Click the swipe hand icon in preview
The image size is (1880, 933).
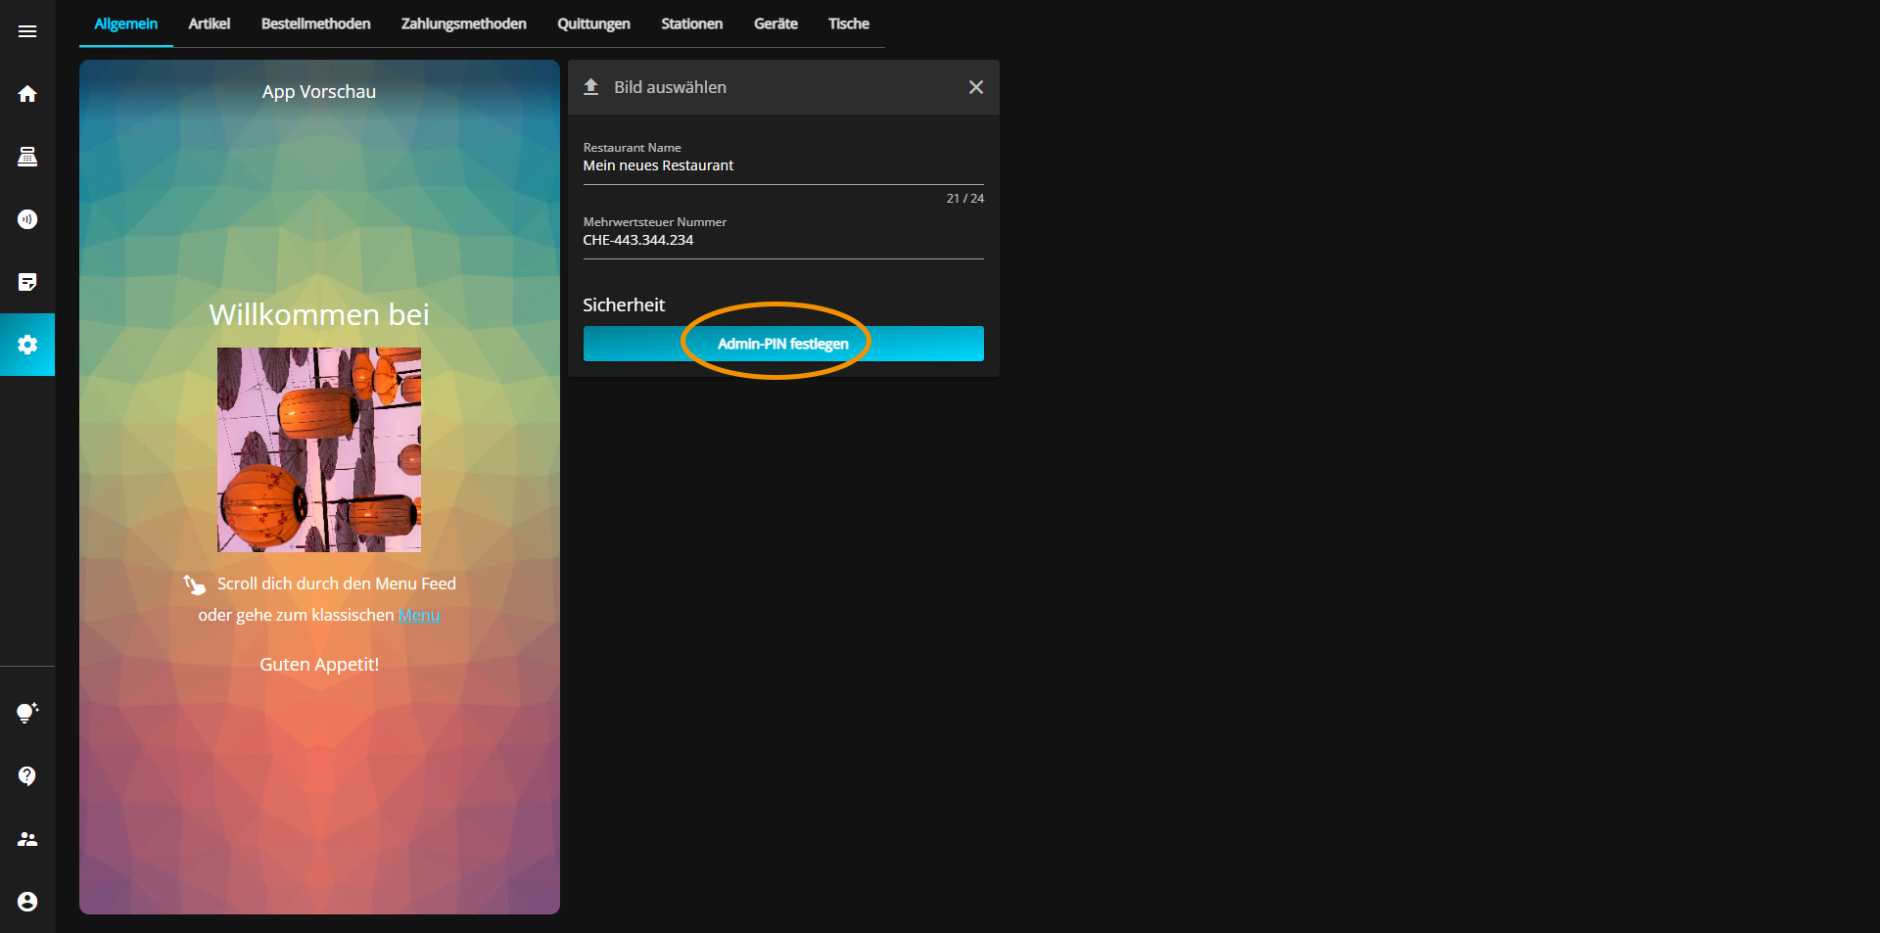[x=195, y=584]
